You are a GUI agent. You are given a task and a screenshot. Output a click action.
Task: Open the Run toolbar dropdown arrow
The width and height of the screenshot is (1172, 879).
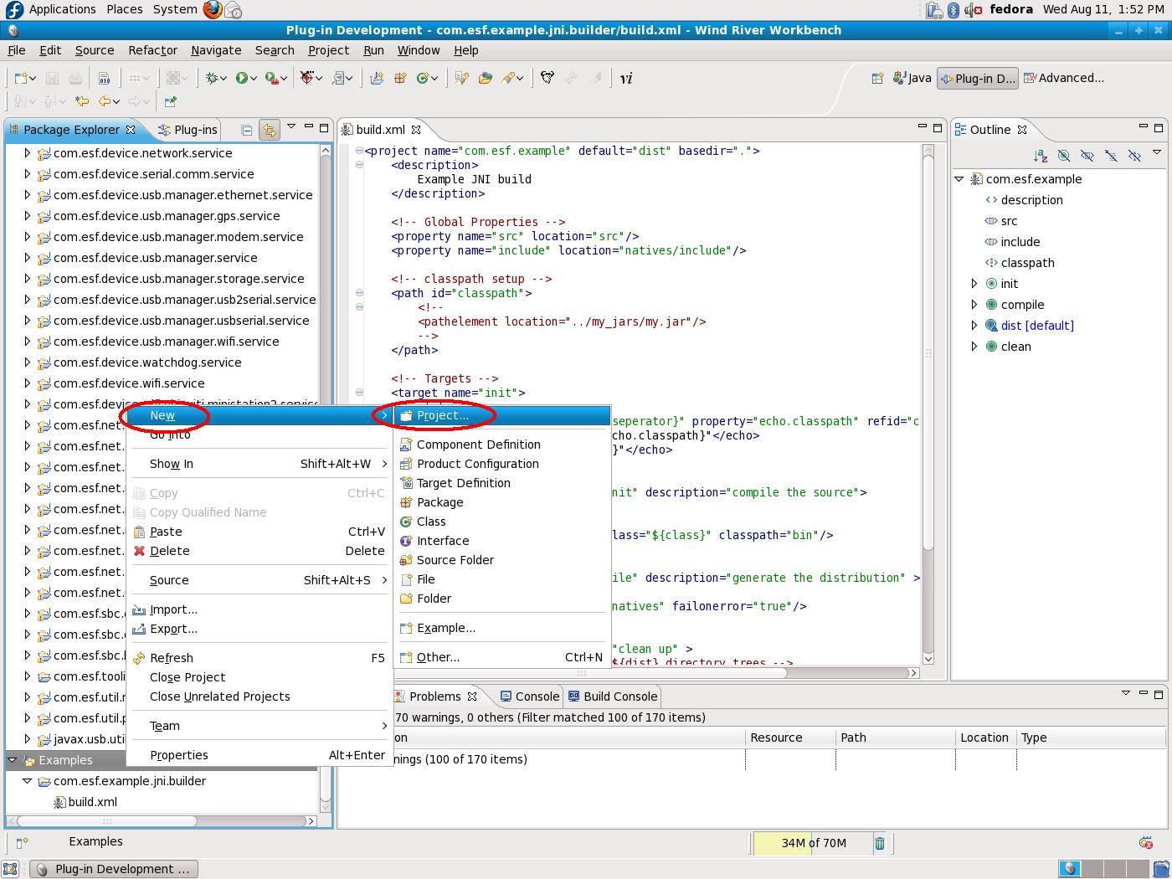254,79
